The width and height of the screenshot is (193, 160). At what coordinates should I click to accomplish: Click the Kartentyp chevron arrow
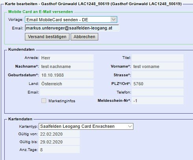coord(130,126)
